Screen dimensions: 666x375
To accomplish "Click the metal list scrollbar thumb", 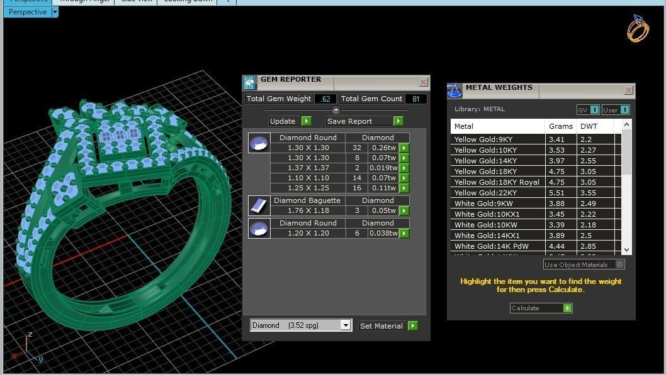I will 626,151.
